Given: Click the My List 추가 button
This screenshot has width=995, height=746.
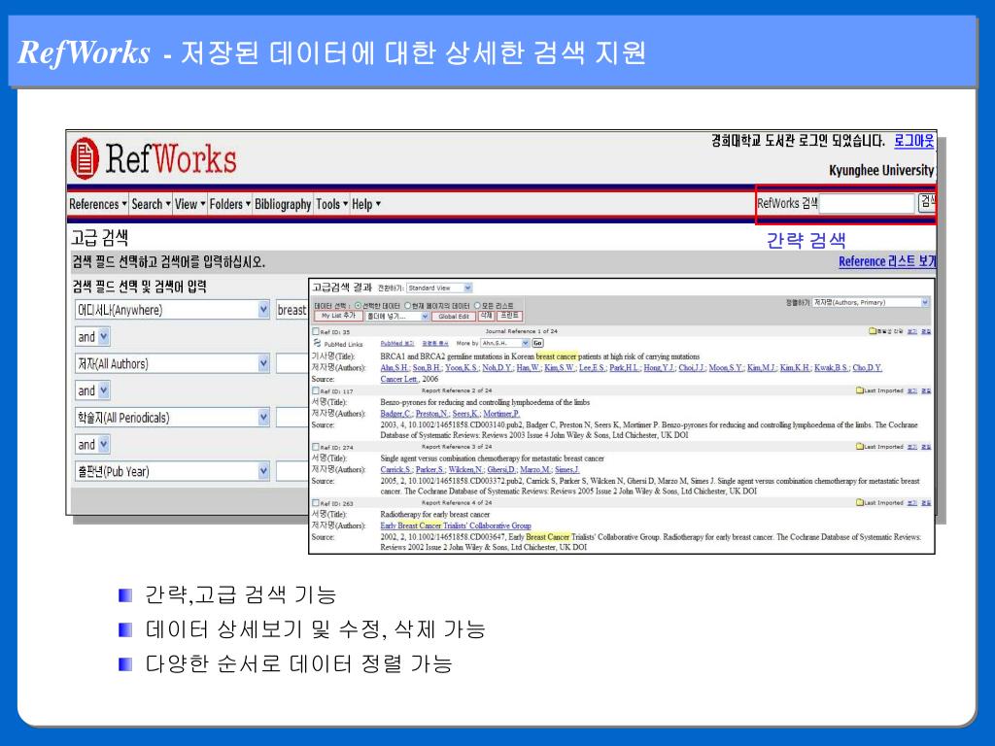Looking at the screenshot, I should point(338,316).
